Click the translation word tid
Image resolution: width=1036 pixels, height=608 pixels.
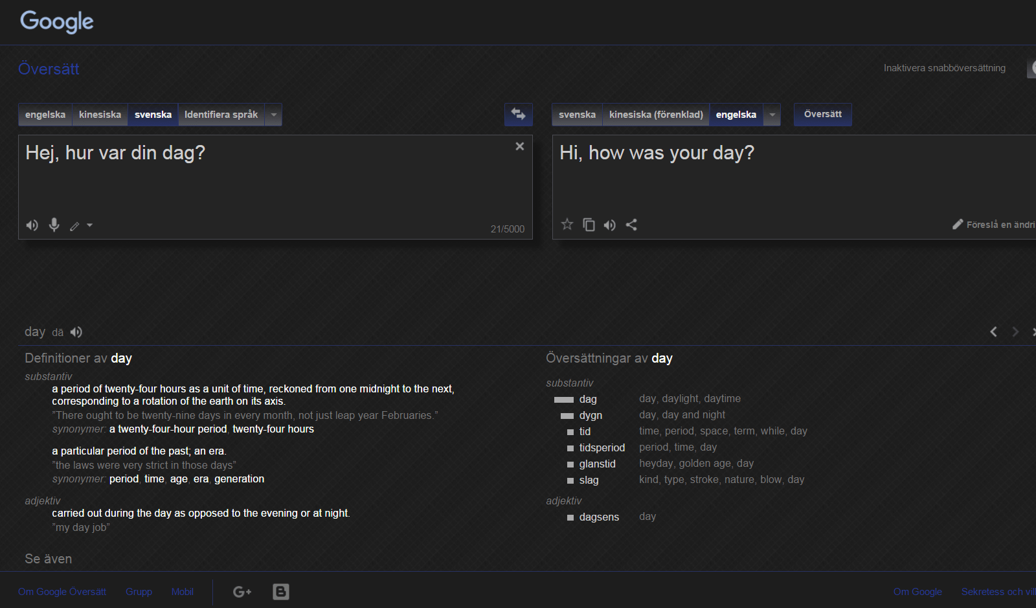pos(585,432)
